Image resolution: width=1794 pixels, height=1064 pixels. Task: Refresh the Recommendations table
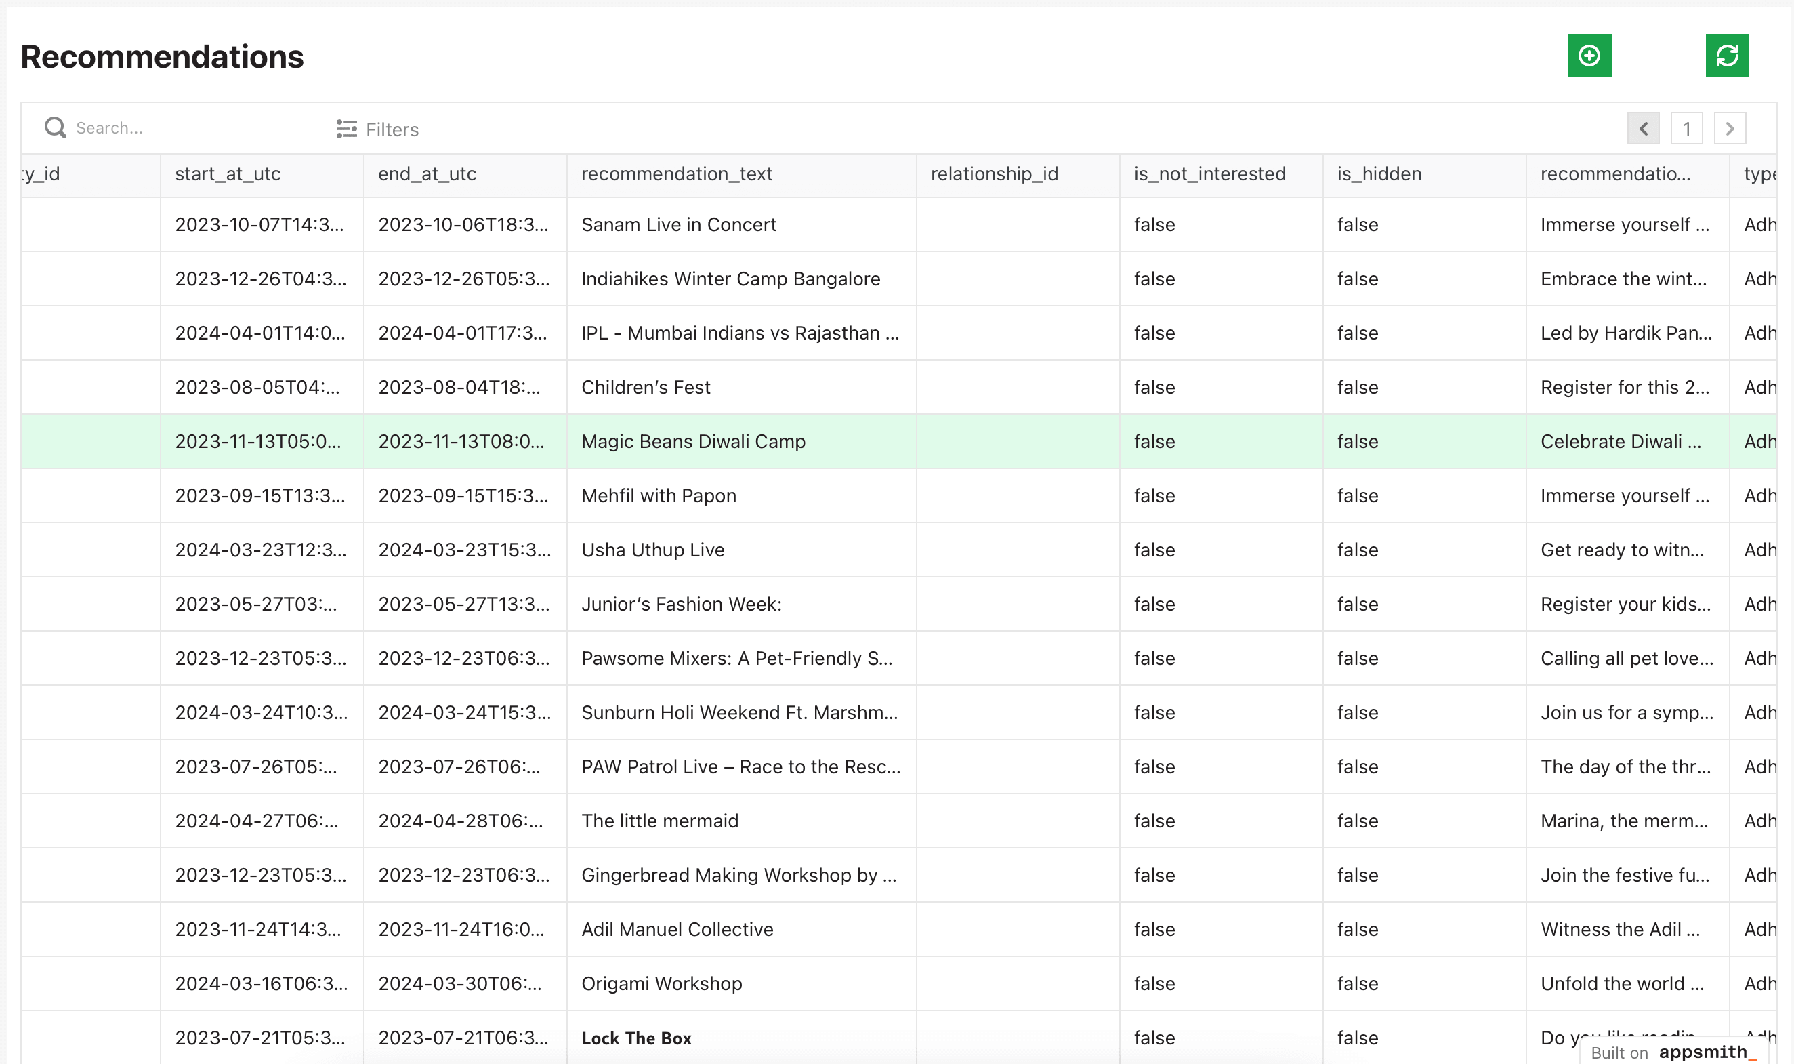pos(1727,55)
